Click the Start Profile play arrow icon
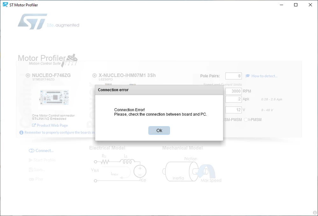 31,160
